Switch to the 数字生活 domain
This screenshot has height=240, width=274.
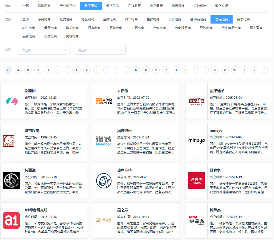113,6
